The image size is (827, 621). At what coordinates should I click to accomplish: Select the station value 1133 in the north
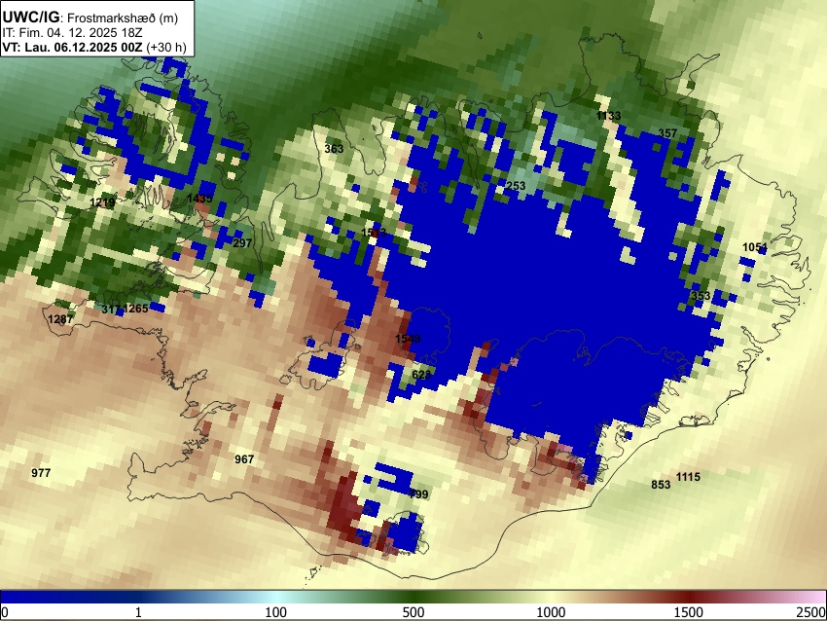pyautogui.click(x=609, y=116)
